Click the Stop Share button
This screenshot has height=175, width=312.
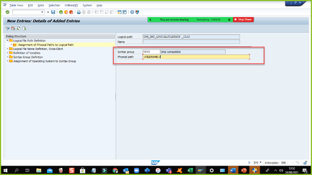(243, 20)
